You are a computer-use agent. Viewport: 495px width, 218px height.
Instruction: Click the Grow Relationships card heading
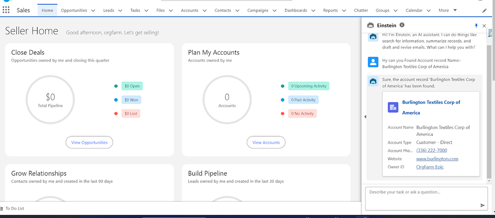pyautogui.click(x=39, y=173)
